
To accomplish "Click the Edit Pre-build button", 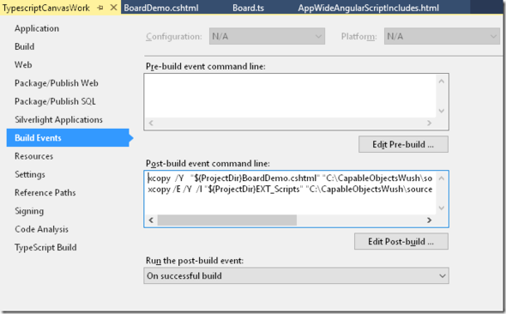I will tap(403, 144).
